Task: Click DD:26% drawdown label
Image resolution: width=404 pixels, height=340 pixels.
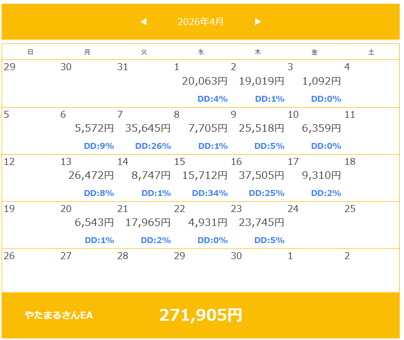Action: tap(153, 146)
